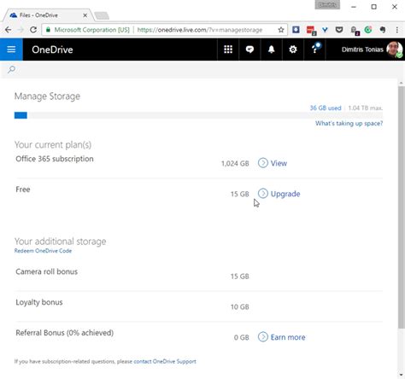This screenshot has width=405, height=379.
Task: Click the 1,024 GB value
Action: click(x=235, y=163)
